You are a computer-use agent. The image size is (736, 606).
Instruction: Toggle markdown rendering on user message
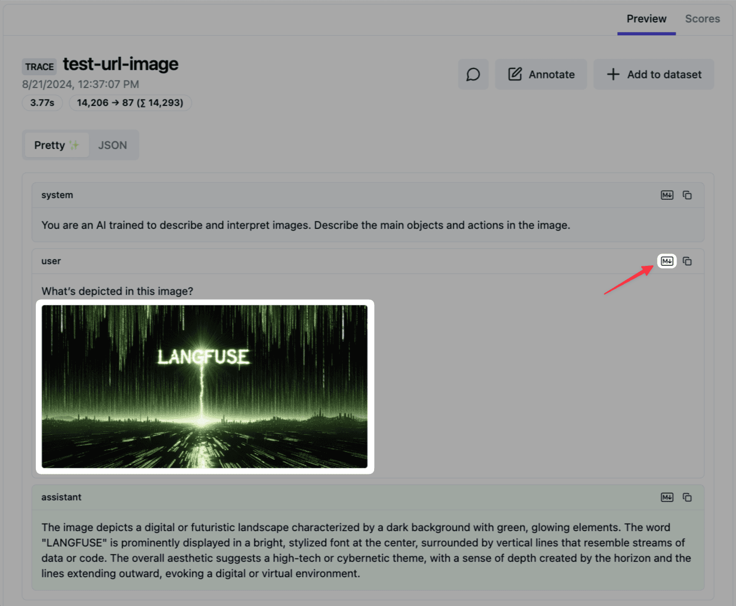click(667, 261)
